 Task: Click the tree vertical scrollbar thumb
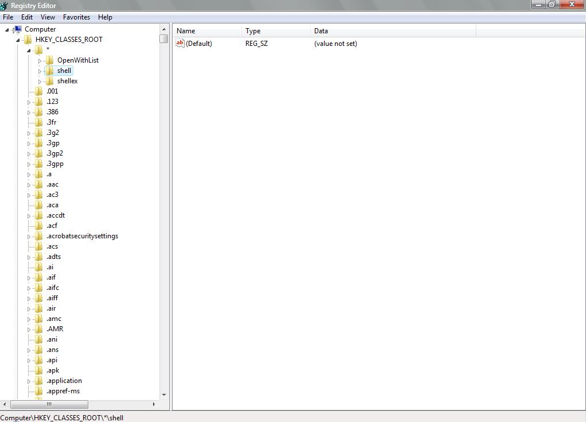point(163,39)
